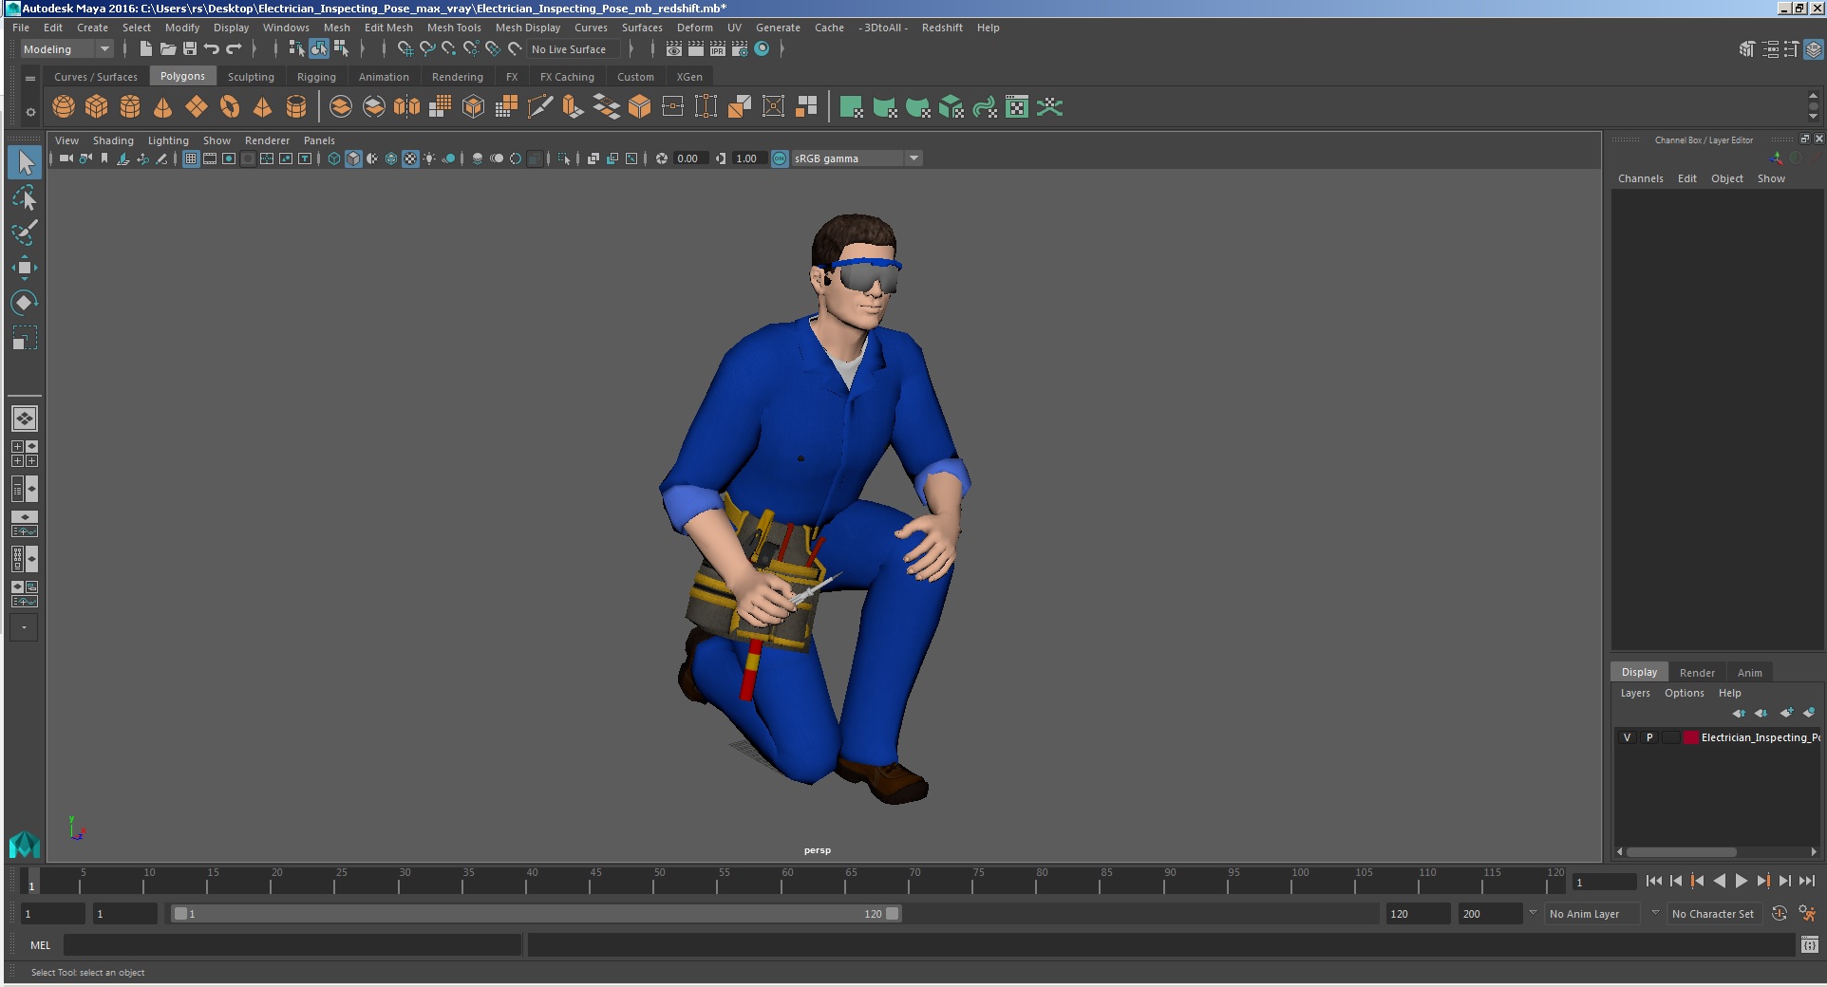Open the Redshift menu
The height and width of the screenshot is (987, 1827).
(x=942, y=28)
